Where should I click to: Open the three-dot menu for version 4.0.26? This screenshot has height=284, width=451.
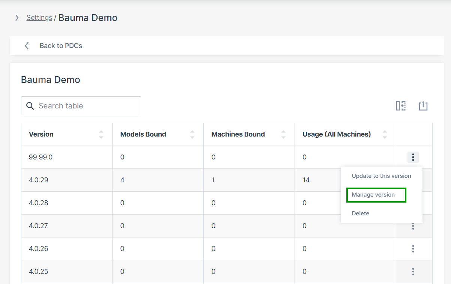coord(413,249)
